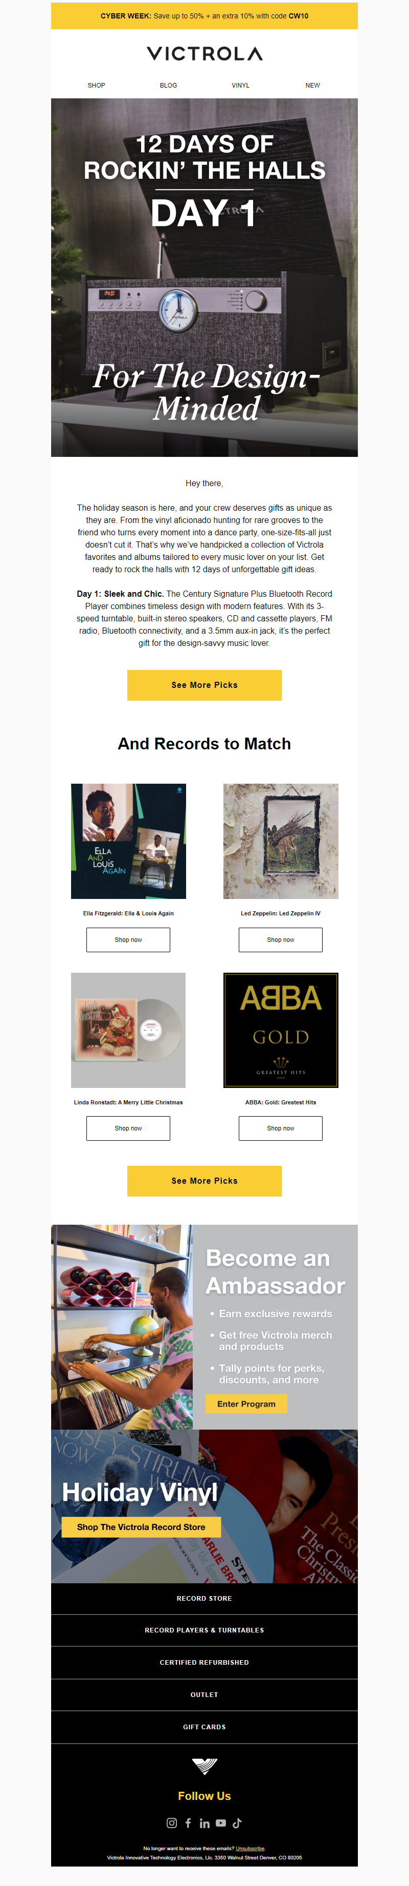Open the Instagram social icon

[172, 1823]
